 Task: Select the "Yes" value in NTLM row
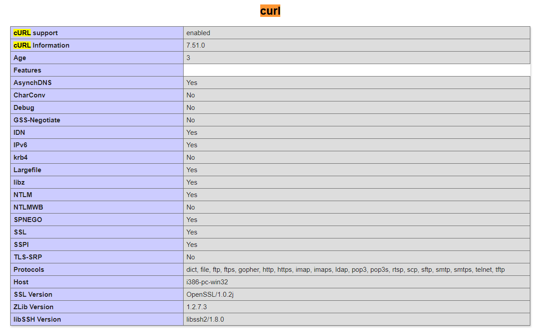[x=192, y=195]
